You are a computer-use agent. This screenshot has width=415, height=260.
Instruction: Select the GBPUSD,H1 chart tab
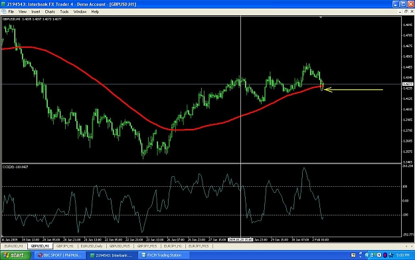click(x=40, y=246)
